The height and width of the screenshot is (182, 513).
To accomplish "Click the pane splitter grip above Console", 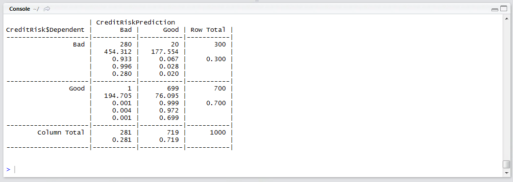I will click(x=257, y=1).
